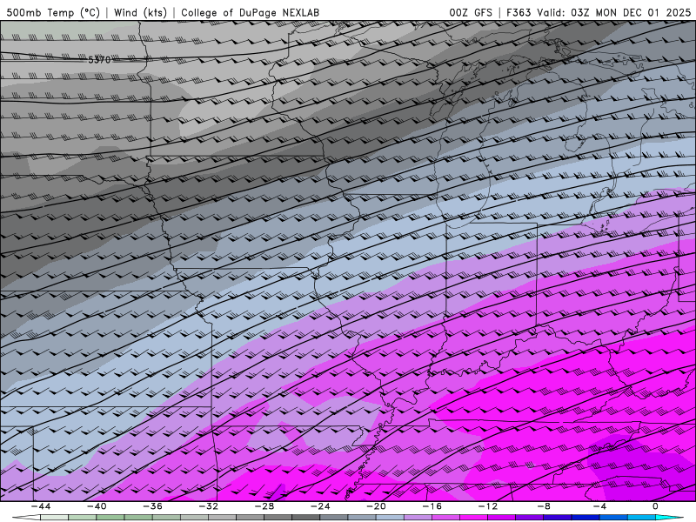
Task: Click the '-40' colorbar tick label
Action: (97, 506)
